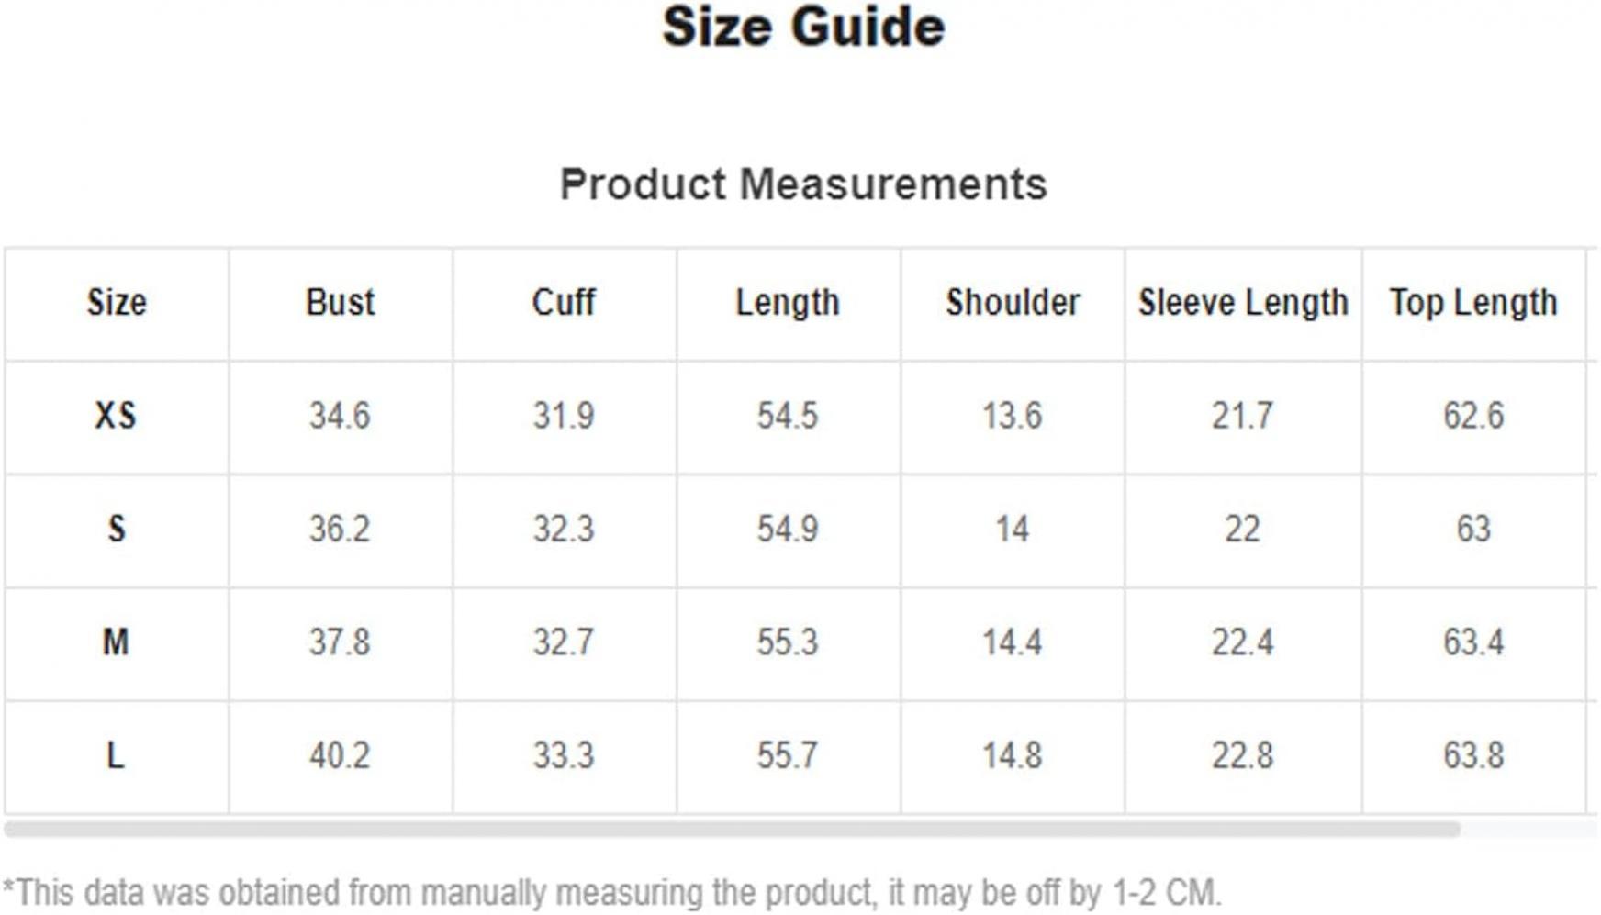
Task: Select the S size row label
Action: (x=117, y=529)
